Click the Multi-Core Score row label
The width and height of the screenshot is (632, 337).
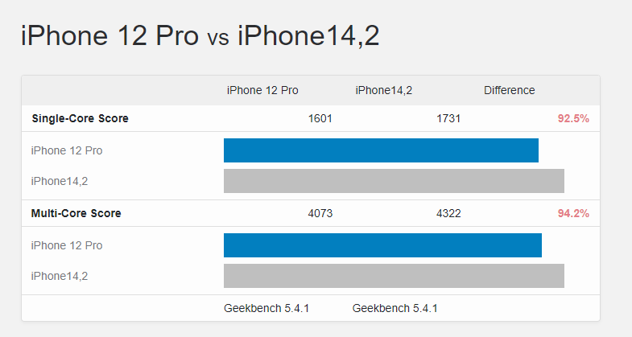(x=76, y=213)
